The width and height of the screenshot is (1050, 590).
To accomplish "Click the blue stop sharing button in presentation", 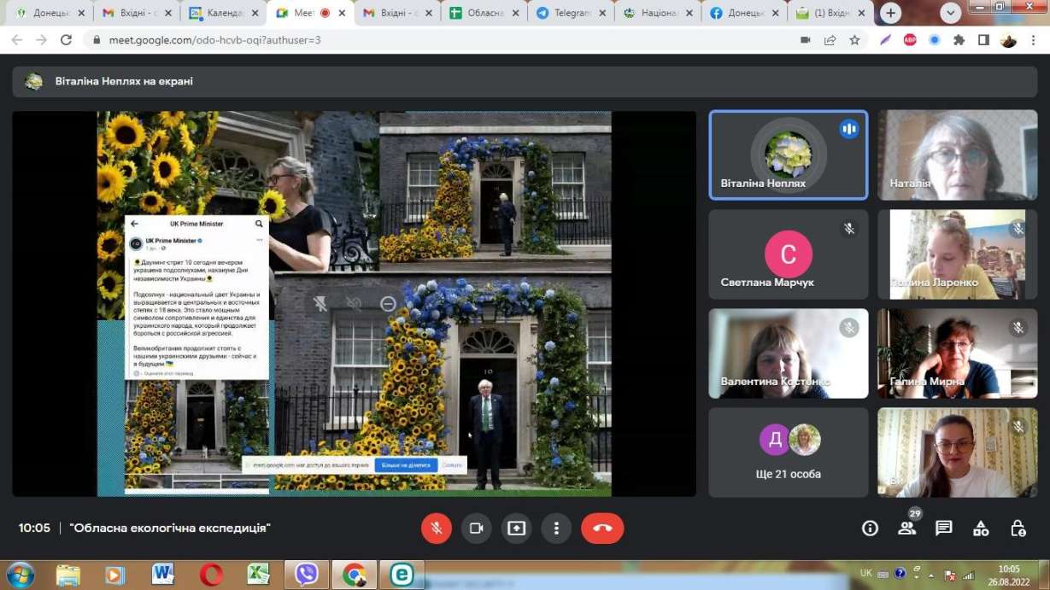I will click(x=406, y=465).
